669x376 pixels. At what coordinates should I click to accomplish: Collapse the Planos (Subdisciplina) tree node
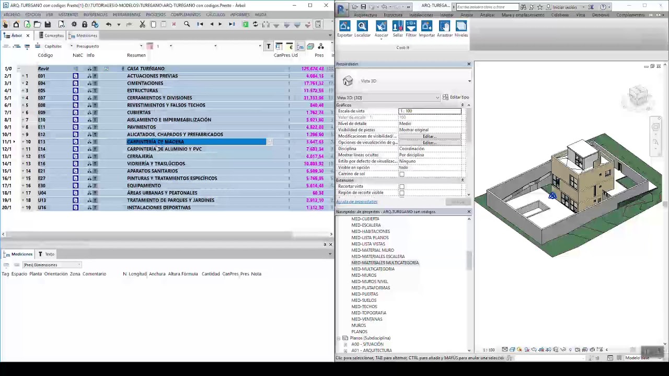[339, 338]
